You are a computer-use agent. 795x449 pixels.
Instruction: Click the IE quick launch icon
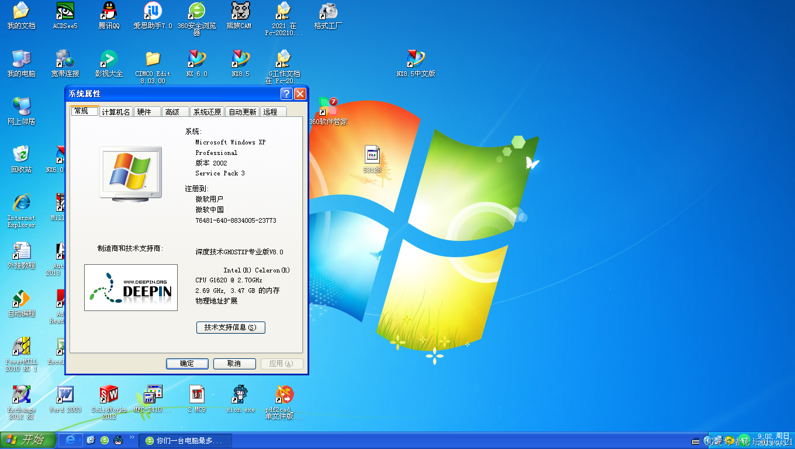click(71, 440)
